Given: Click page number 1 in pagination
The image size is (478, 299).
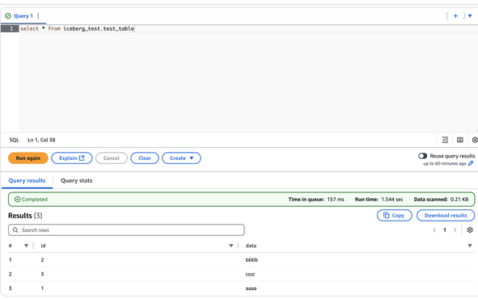Looking at the screenshot, I should click(445, 230).
